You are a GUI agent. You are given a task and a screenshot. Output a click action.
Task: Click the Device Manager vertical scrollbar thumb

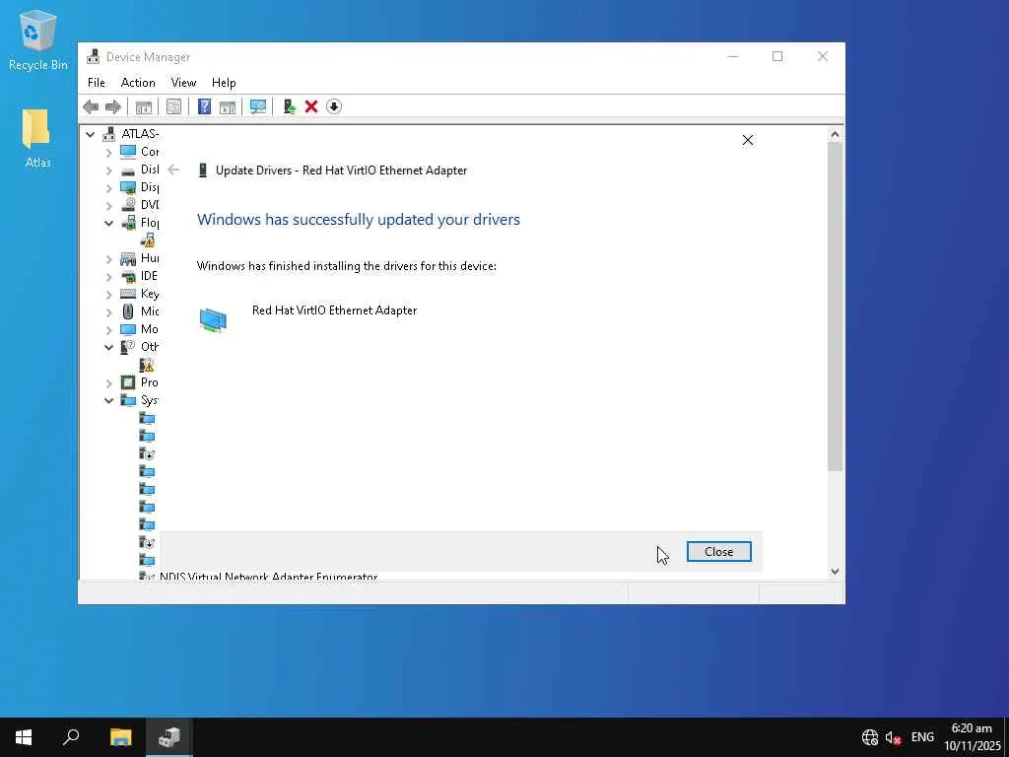tap(835, 307)
